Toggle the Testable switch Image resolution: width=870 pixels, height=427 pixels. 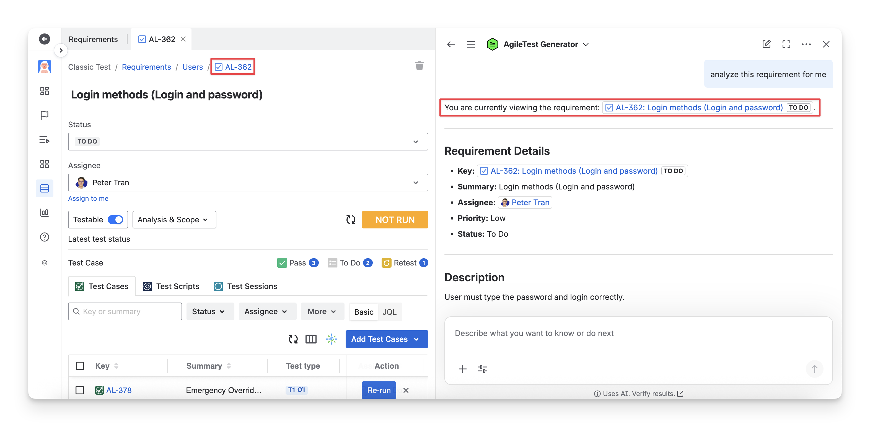115,220
